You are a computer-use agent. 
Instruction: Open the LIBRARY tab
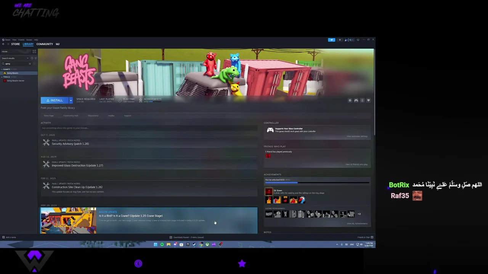pyautogui.click(x=28, y=44)
